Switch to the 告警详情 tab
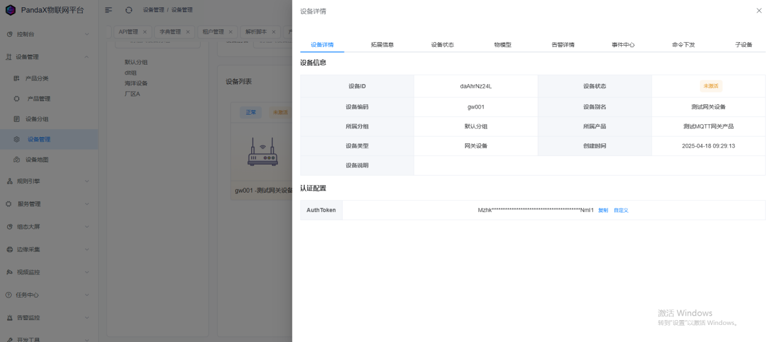The height and width of the screenshot is (342, 773). [563, 45]
